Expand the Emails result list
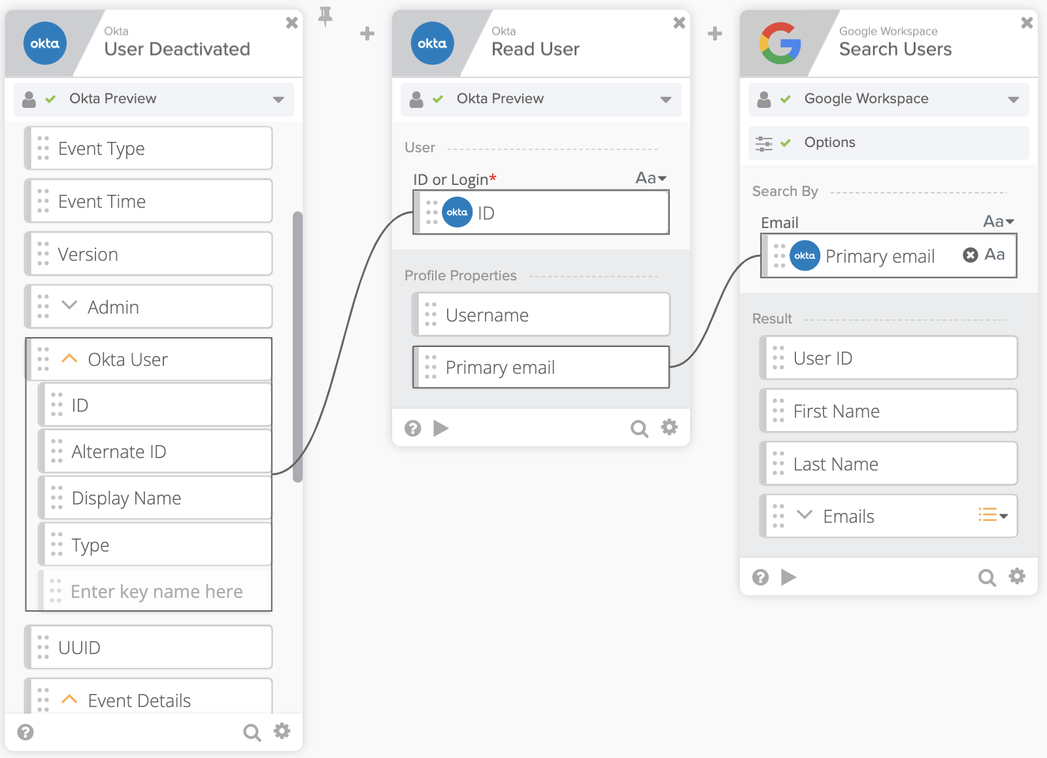This screenshot has width=1047, height=758. click(x=805, y=515)
